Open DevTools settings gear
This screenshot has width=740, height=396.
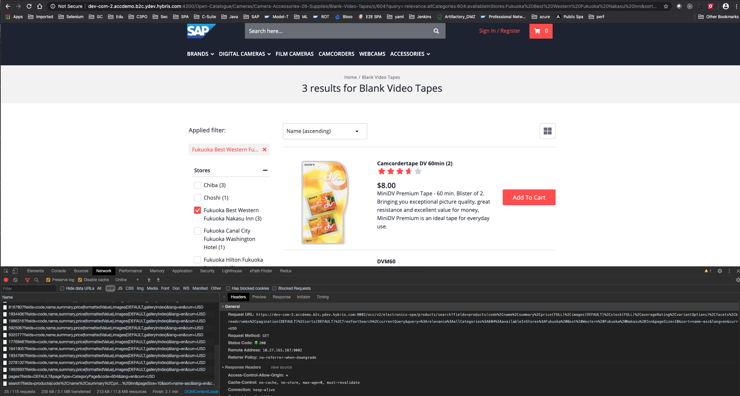coord(720,271)
